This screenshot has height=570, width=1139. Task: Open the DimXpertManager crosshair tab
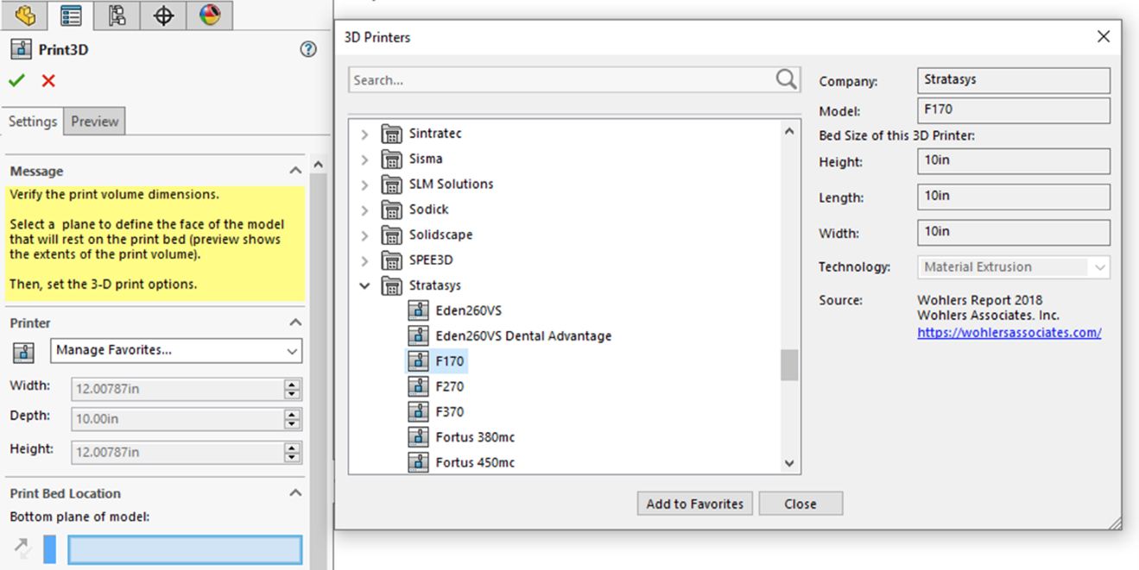click(163, 16)
